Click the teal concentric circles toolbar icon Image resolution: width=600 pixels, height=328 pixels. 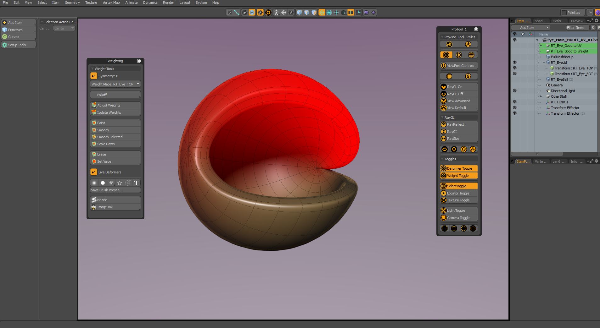[329, 13]
